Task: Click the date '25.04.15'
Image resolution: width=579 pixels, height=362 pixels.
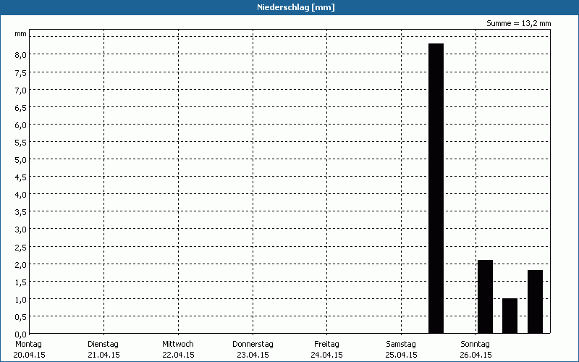Action: pos(402,355)
